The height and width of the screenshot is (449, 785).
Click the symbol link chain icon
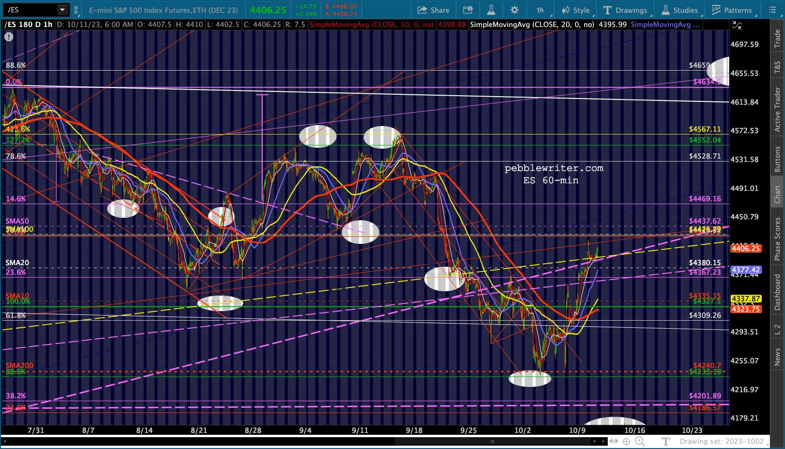pyautogui.click(x=76, y=10)
